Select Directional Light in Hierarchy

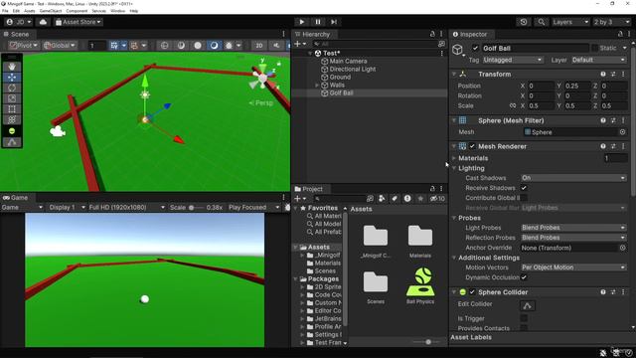click(x=353, y=70)
